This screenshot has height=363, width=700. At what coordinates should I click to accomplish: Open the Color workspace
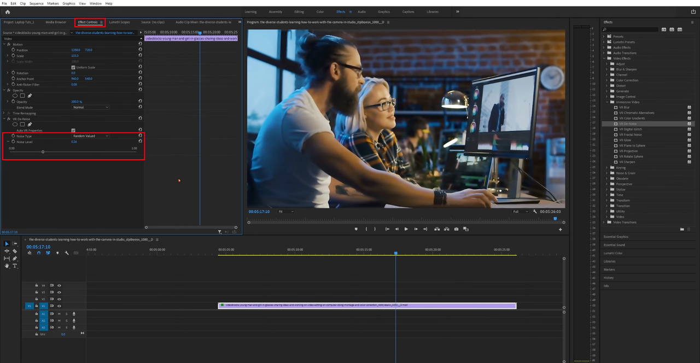pyautogui.click(x=320, y=11)
